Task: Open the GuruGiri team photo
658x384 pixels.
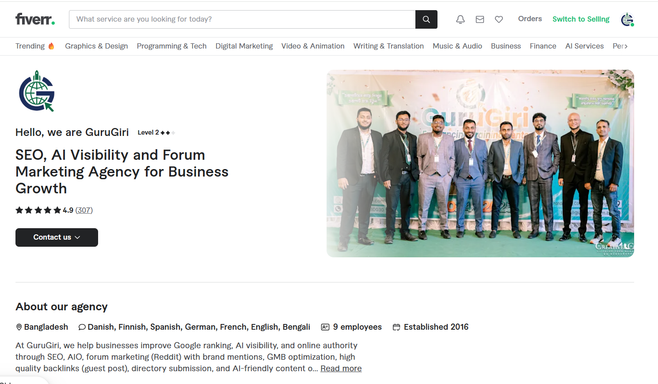Action: (x=480, y=163)
